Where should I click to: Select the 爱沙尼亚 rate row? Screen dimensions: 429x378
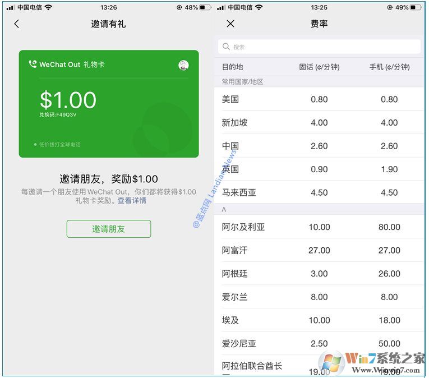[319, 343]
